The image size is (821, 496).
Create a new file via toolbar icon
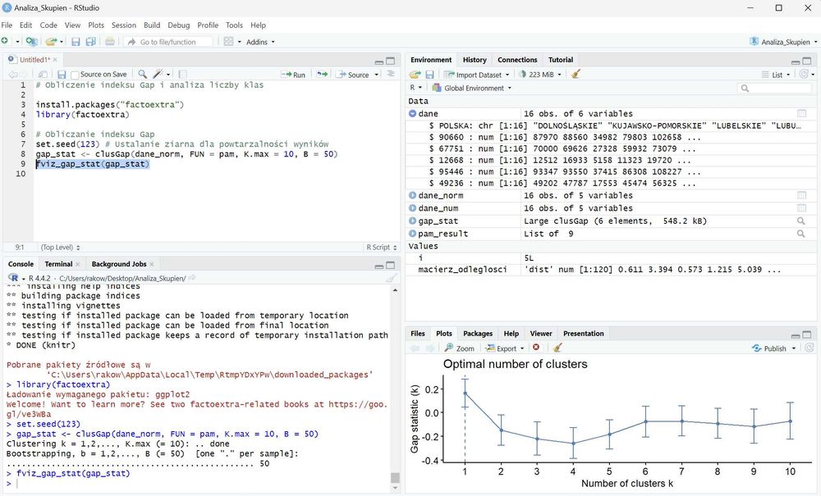pos(5,41)
